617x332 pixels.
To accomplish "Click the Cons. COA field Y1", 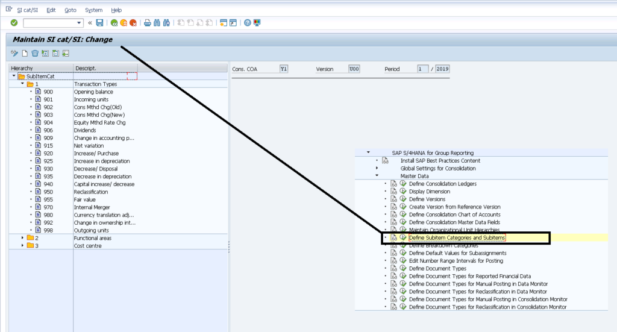I will (x=284, y=69).
